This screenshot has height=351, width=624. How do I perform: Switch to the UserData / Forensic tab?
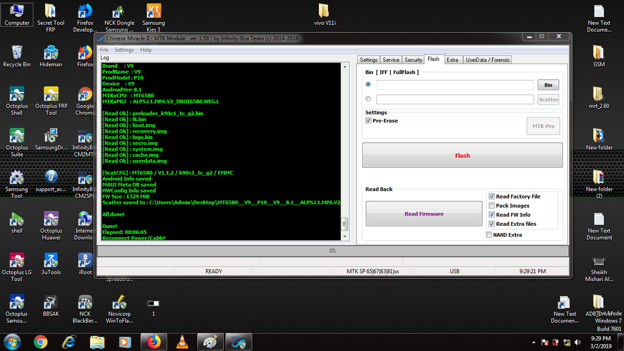(487, 59)
